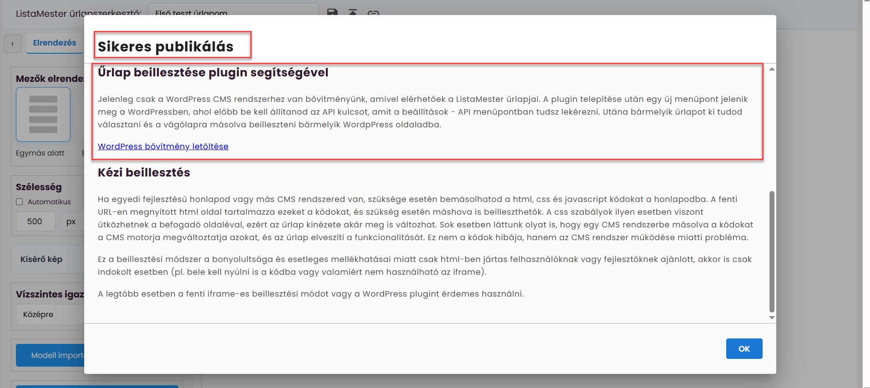Click the width field showing 500
The image size is (870, 388).
click(35, 222)
